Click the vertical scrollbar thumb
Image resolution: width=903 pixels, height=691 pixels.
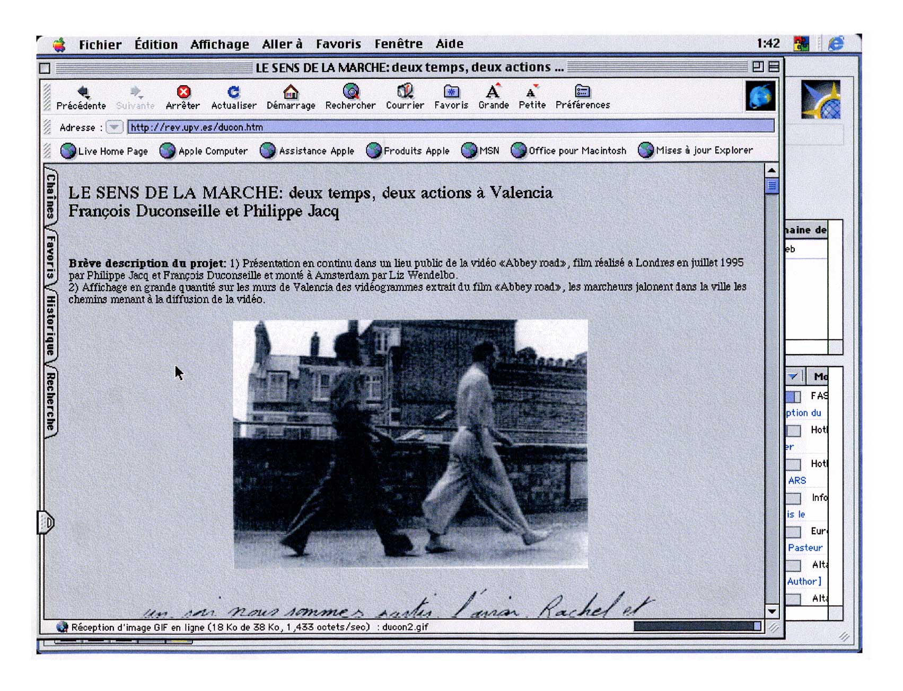(772, 186)
